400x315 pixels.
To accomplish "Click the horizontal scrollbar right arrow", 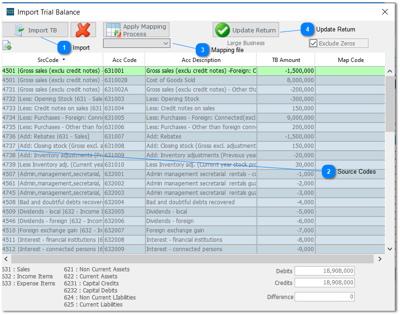I will click(380, 259).
